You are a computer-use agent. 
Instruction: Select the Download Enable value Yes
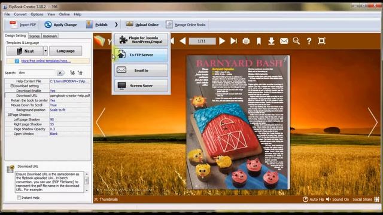70,91
